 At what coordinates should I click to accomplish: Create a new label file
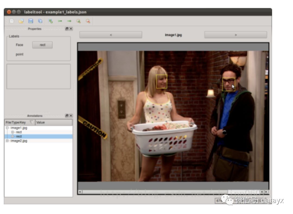12,21
